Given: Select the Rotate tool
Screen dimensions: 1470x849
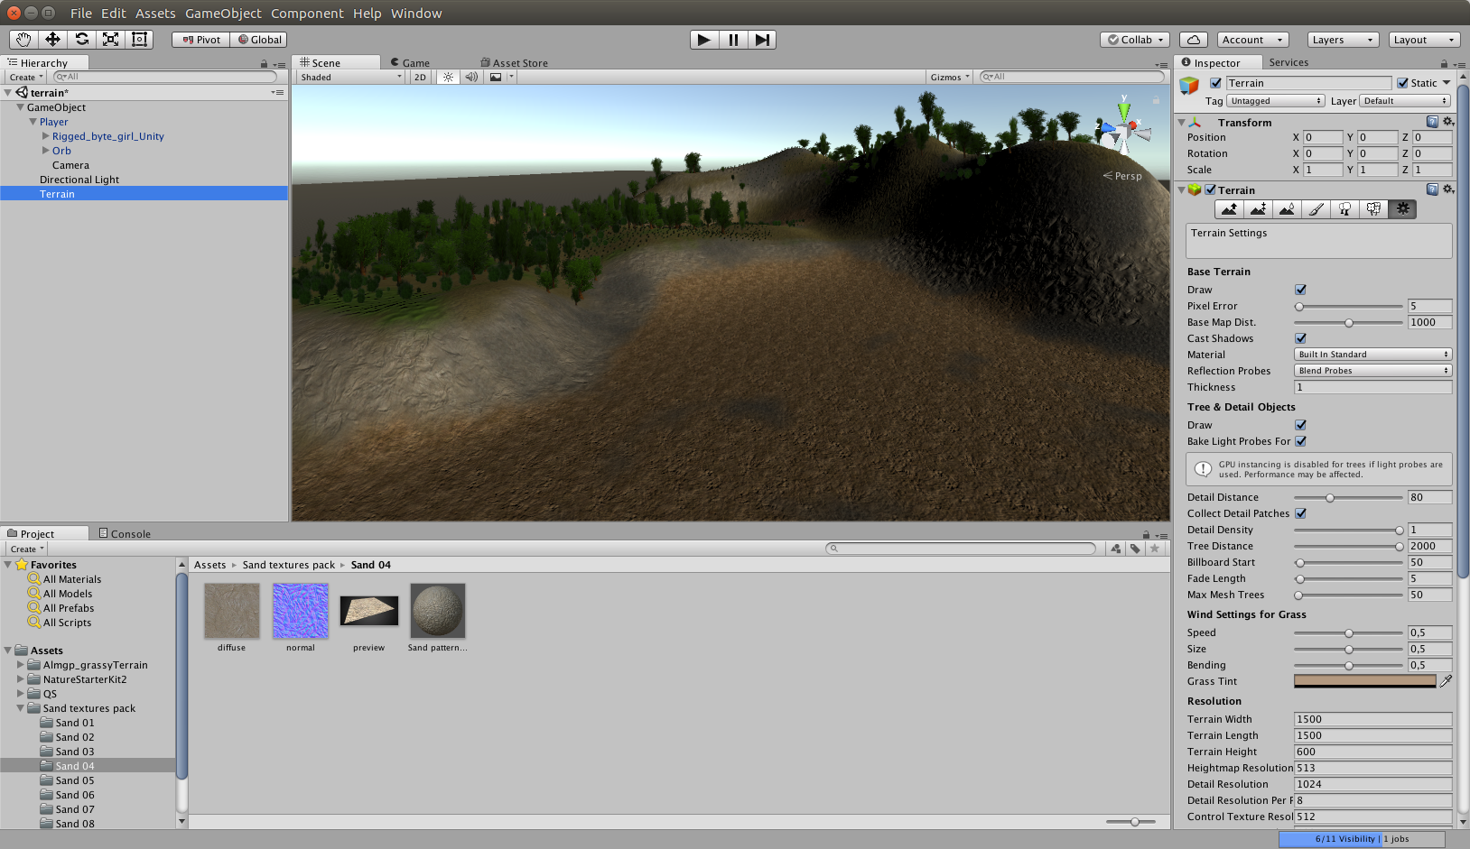Looking at the screenshot, I should coord(81,40).
